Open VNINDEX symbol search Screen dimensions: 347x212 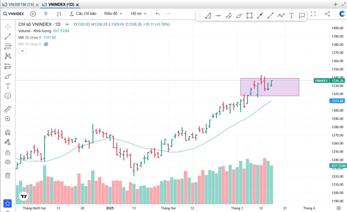pyautogui.click(x=14, y=14)
